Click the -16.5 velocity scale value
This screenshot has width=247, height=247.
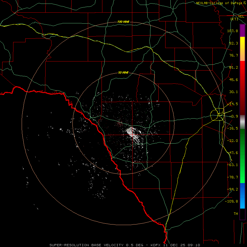(x=232, y=128)
